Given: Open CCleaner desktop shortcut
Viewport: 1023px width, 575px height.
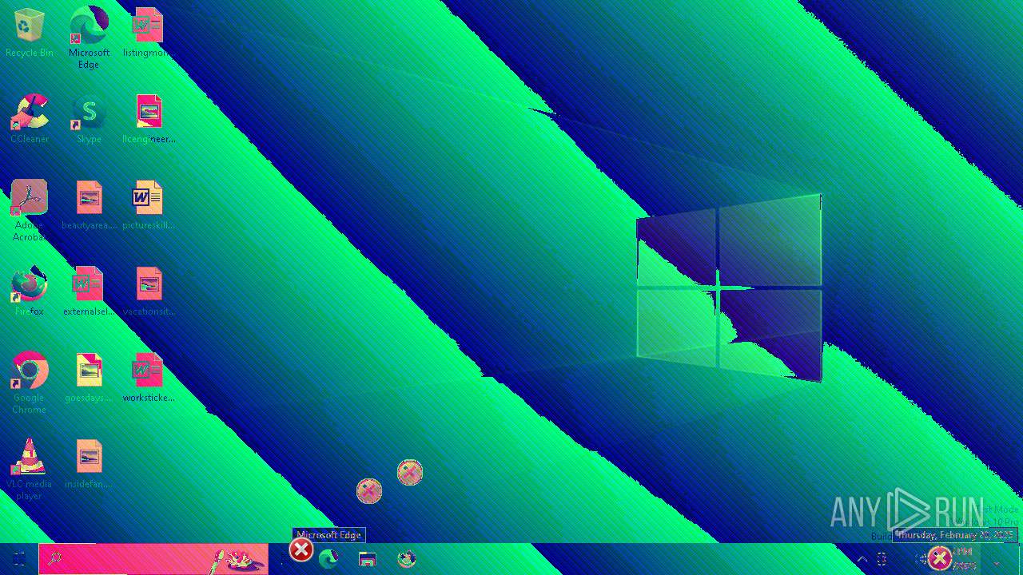Looking at the screenshot, I should tap(29, 119).
